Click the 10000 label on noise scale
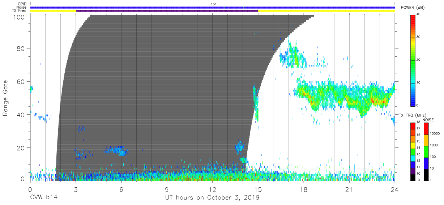This screenshot has width=444, height=205. 435,134
